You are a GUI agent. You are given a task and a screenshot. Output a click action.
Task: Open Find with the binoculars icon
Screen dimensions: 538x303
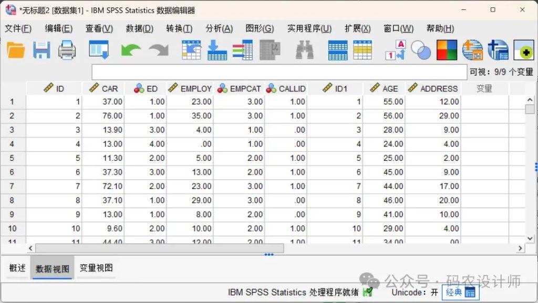(x=304, y=50)
